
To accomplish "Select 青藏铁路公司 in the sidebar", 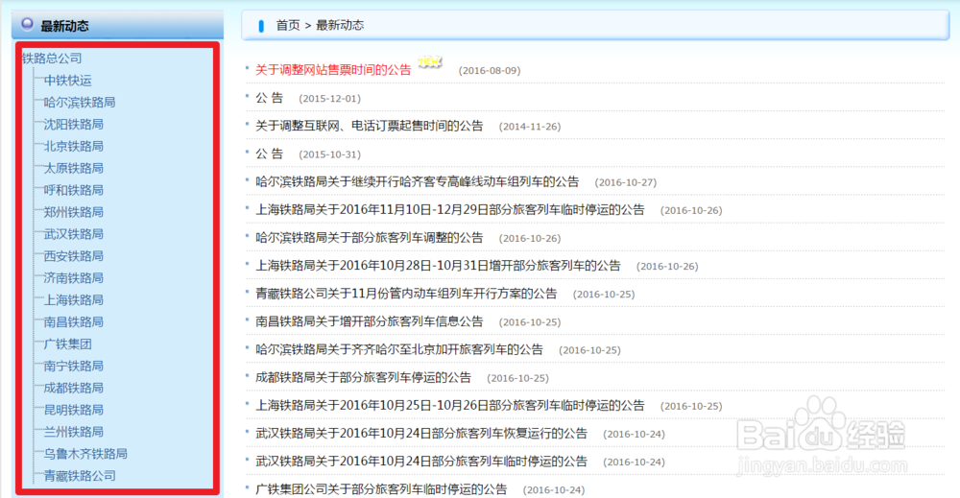I will (x=80, y=477).
